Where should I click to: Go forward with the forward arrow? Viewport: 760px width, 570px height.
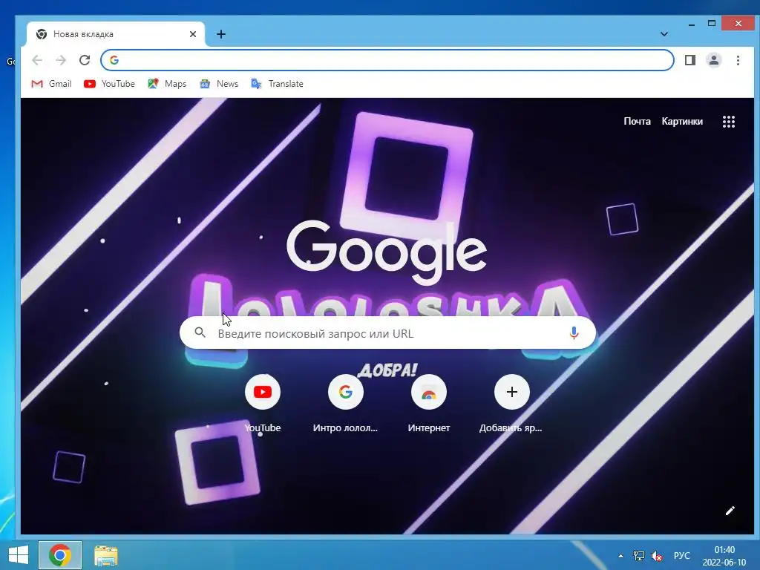[x=61, y=60]
